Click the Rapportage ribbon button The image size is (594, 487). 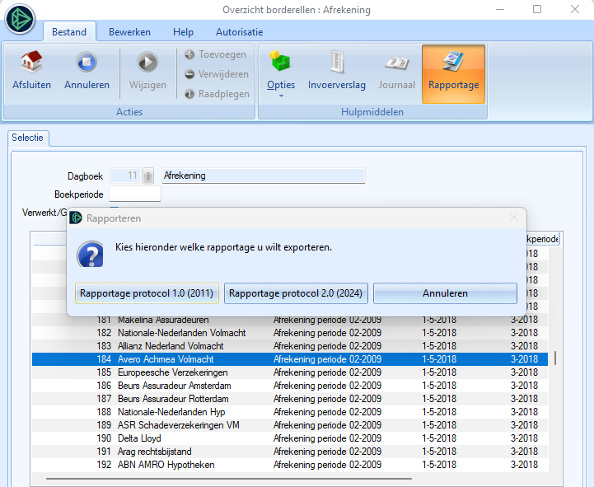click(x=453, y=74)
